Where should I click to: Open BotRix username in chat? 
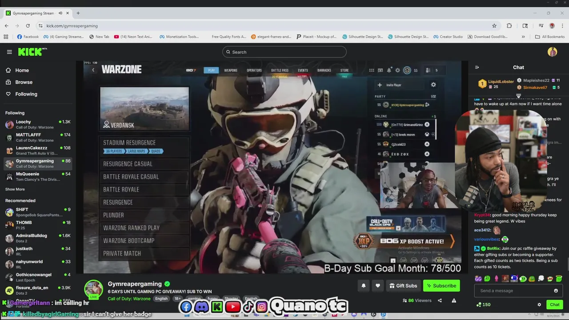(x=493, y=248)
